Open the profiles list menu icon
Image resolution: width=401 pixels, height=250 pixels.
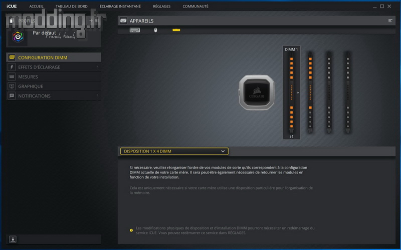click(x=97, y=20)
